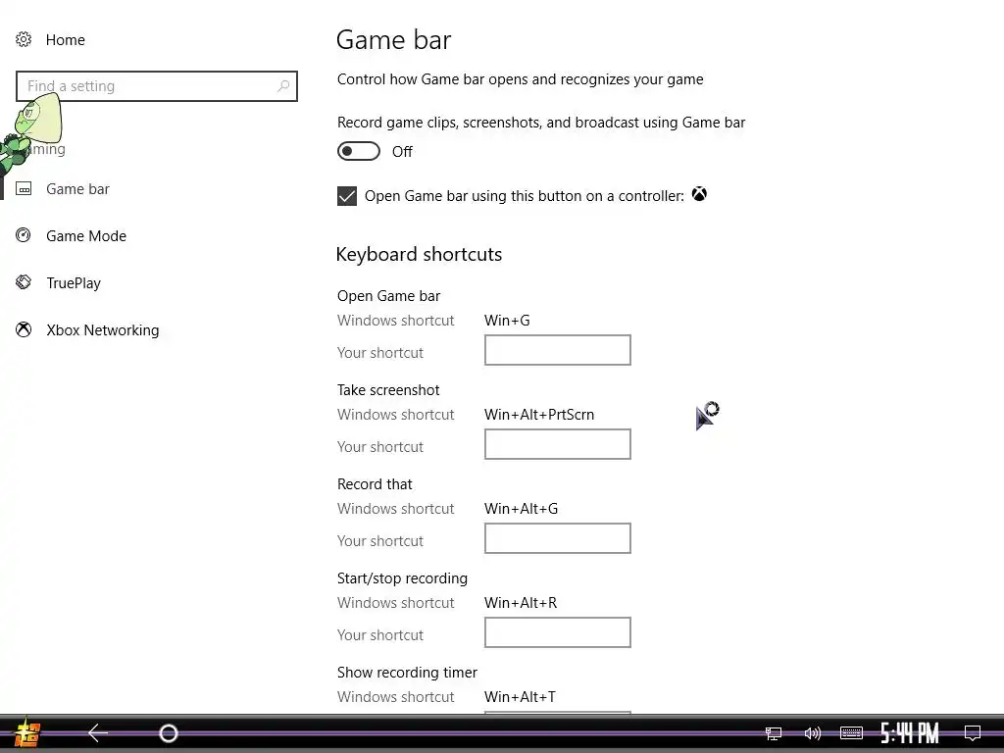Click the Show recording timer label
Screen dimensions: 1004x753
407,673
